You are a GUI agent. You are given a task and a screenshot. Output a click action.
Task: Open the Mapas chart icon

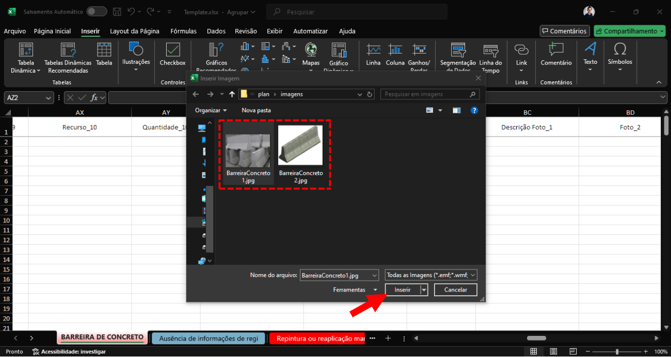tap(311, 50)
